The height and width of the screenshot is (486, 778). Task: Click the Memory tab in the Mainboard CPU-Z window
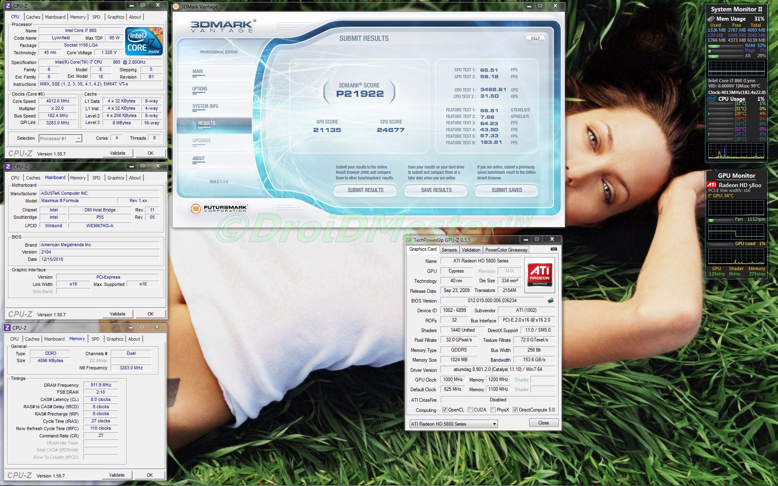(78, 178)
